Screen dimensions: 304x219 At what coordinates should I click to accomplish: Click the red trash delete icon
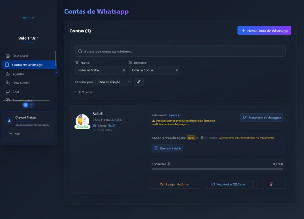tap(271, 184)
